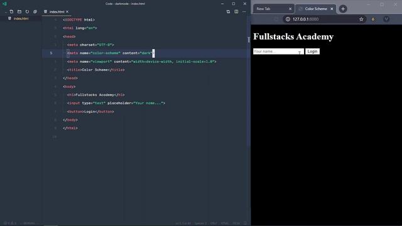Click the h1 Fullstacks Academy code line

[x=95, y=95]
